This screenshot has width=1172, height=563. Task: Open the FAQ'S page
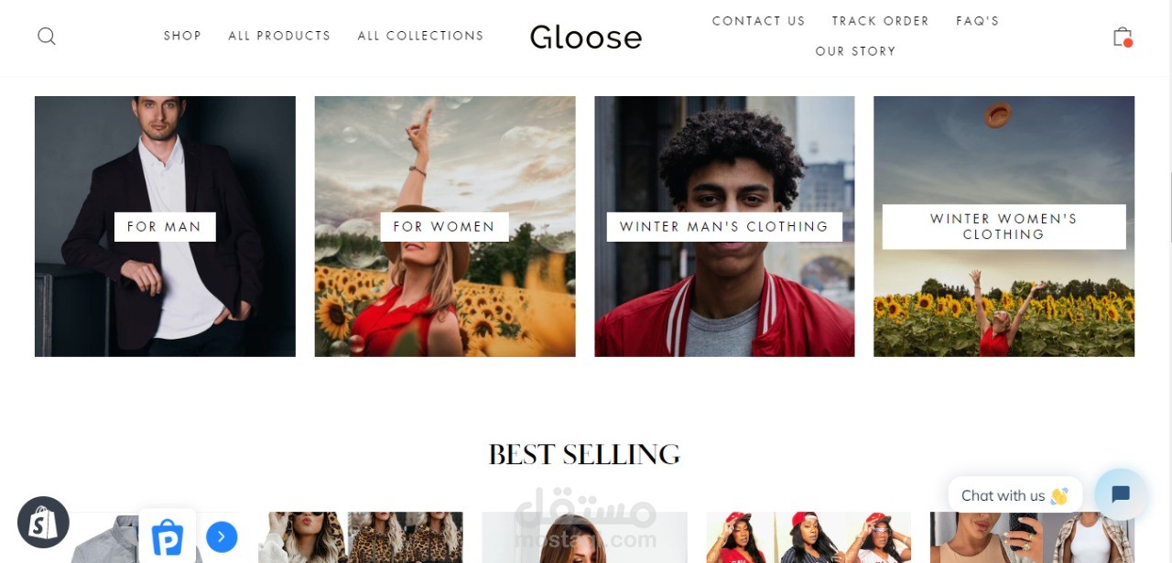(x=978, y=21)
